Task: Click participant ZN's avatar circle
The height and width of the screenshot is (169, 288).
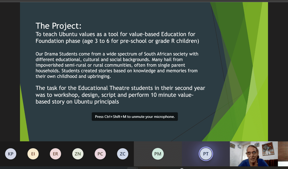Action: coord(78,154)
